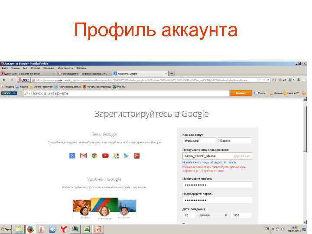Switch to the Аккаунты Google tab
Viewport: 312px width, 234px height.
140,74
